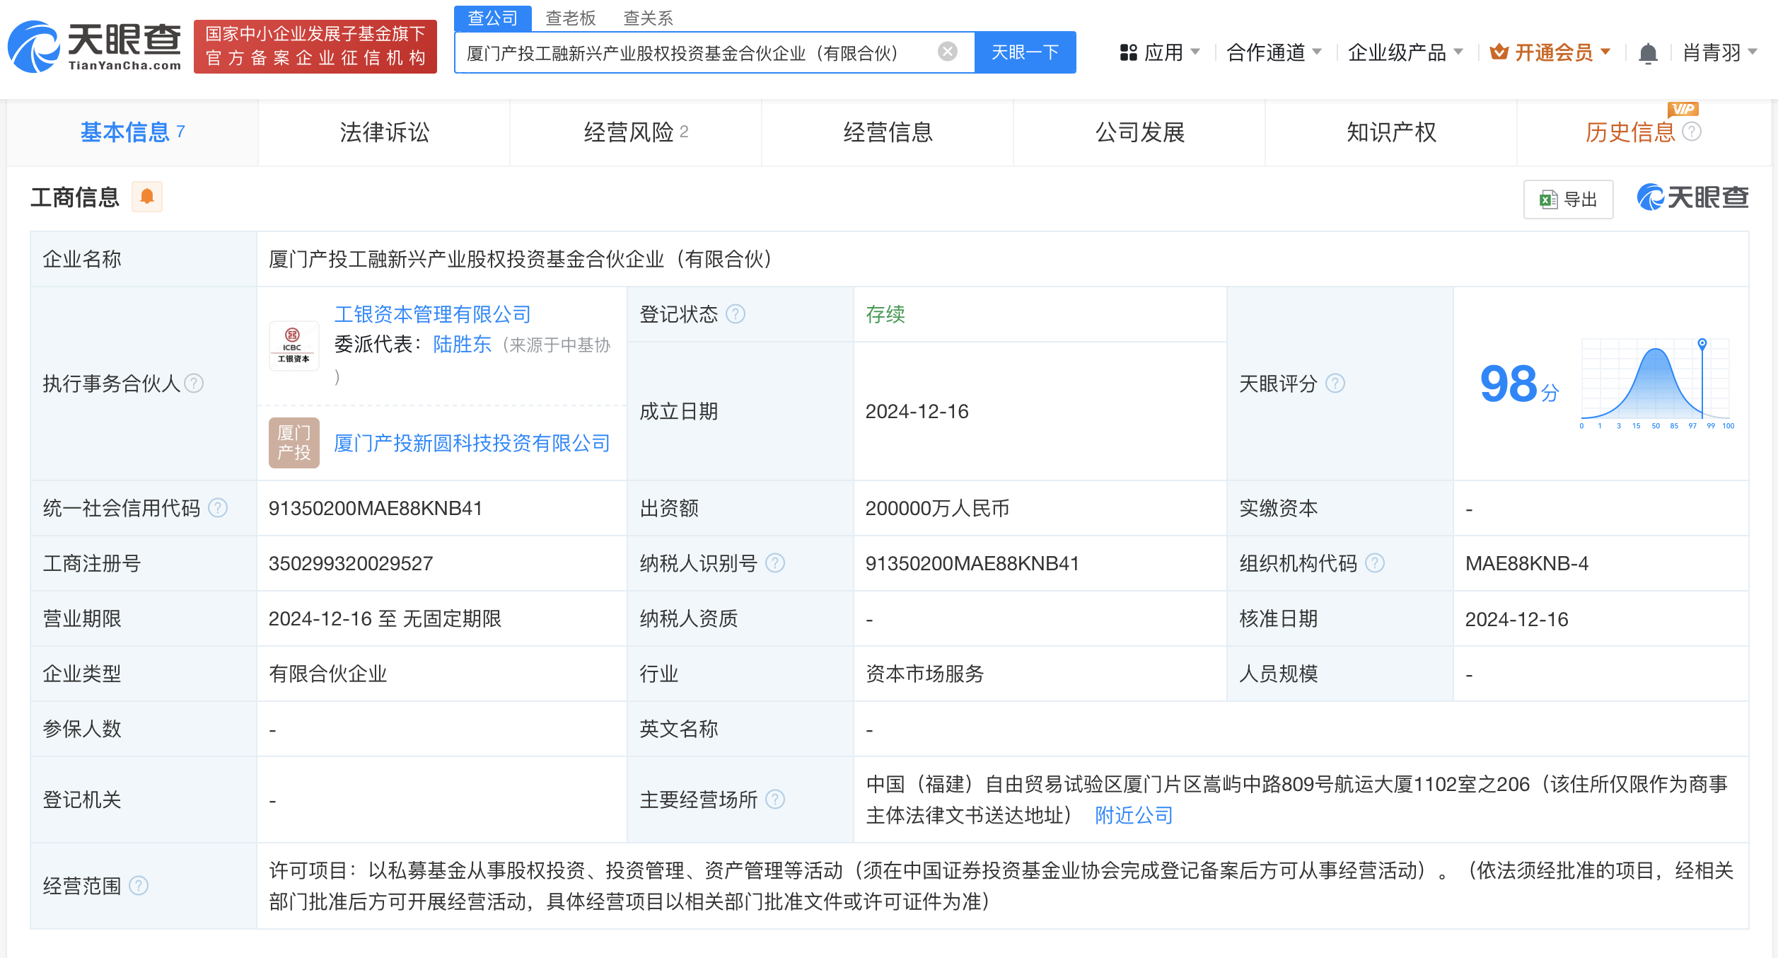Clear the search box with X icon
The height and width of the screenshot is (958, 1778).
947,52
